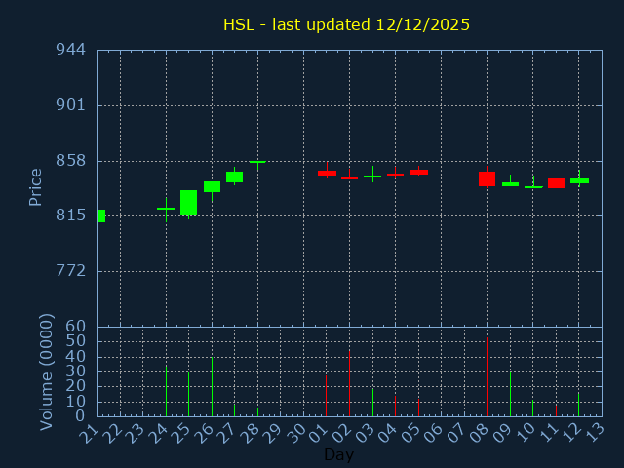Click the 'Volume (0000)' axis title
Image resolution: width=624 pixels, height=468 pixels.
(46, 371)
